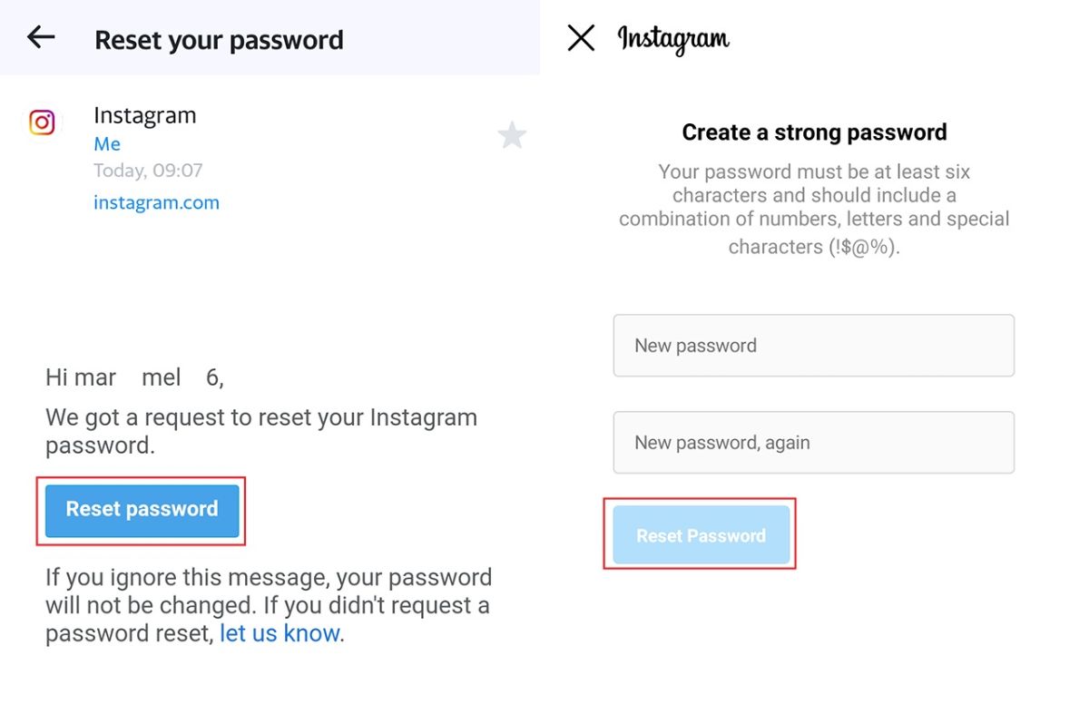Screen dimensions: 1089x714
Task: Submit with the light-blue Reset Password button
Action: tap(701, 535)
